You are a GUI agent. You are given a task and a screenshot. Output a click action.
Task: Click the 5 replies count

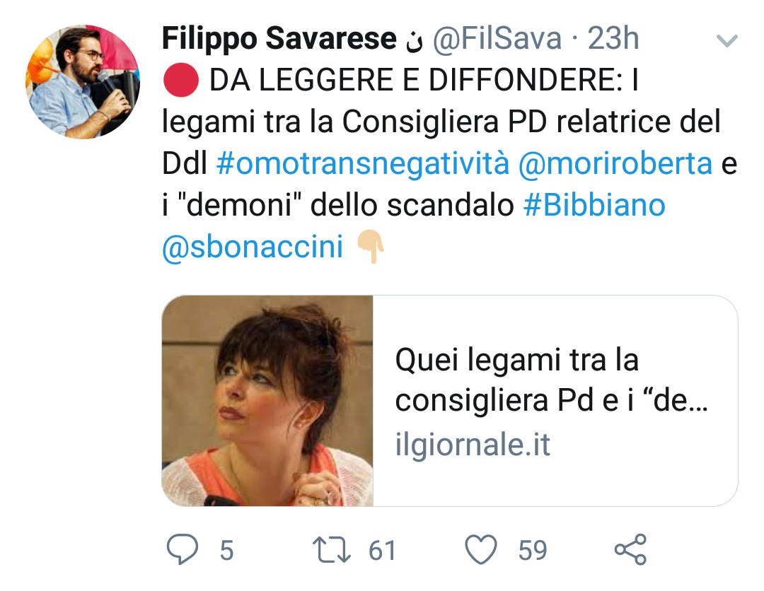tap(226, 550)
